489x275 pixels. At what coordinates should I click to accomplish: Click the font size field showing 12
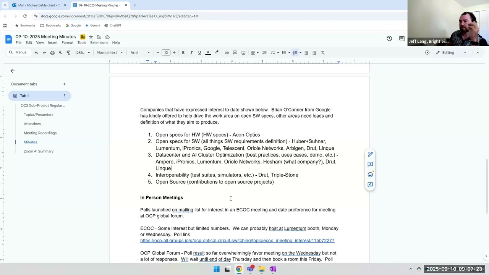(166, 53)
